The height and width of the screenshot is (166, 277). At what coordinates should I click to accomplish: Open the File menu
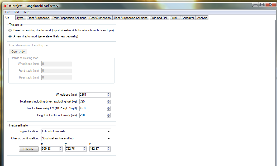(8, 12)
